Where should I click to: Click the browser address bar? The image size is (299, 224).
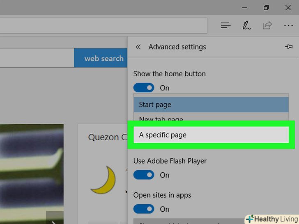[103, 25]
